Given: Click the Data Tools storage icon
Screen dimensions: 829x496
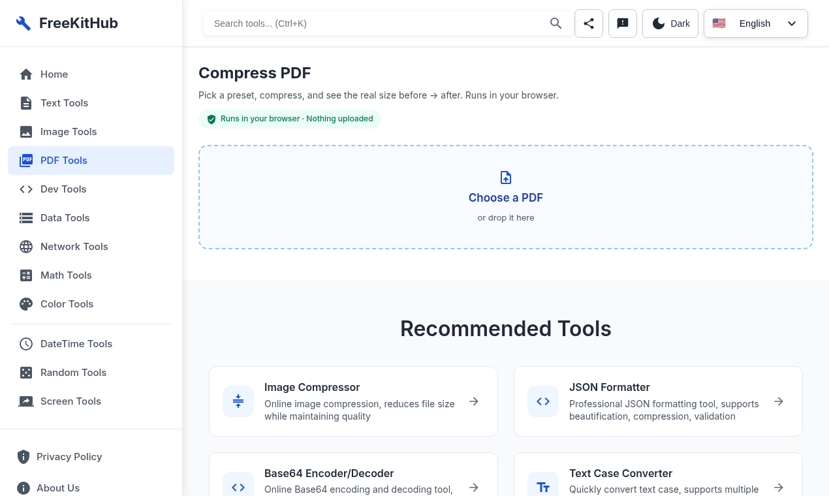Looking at the screenshot, I should point(26,218).
